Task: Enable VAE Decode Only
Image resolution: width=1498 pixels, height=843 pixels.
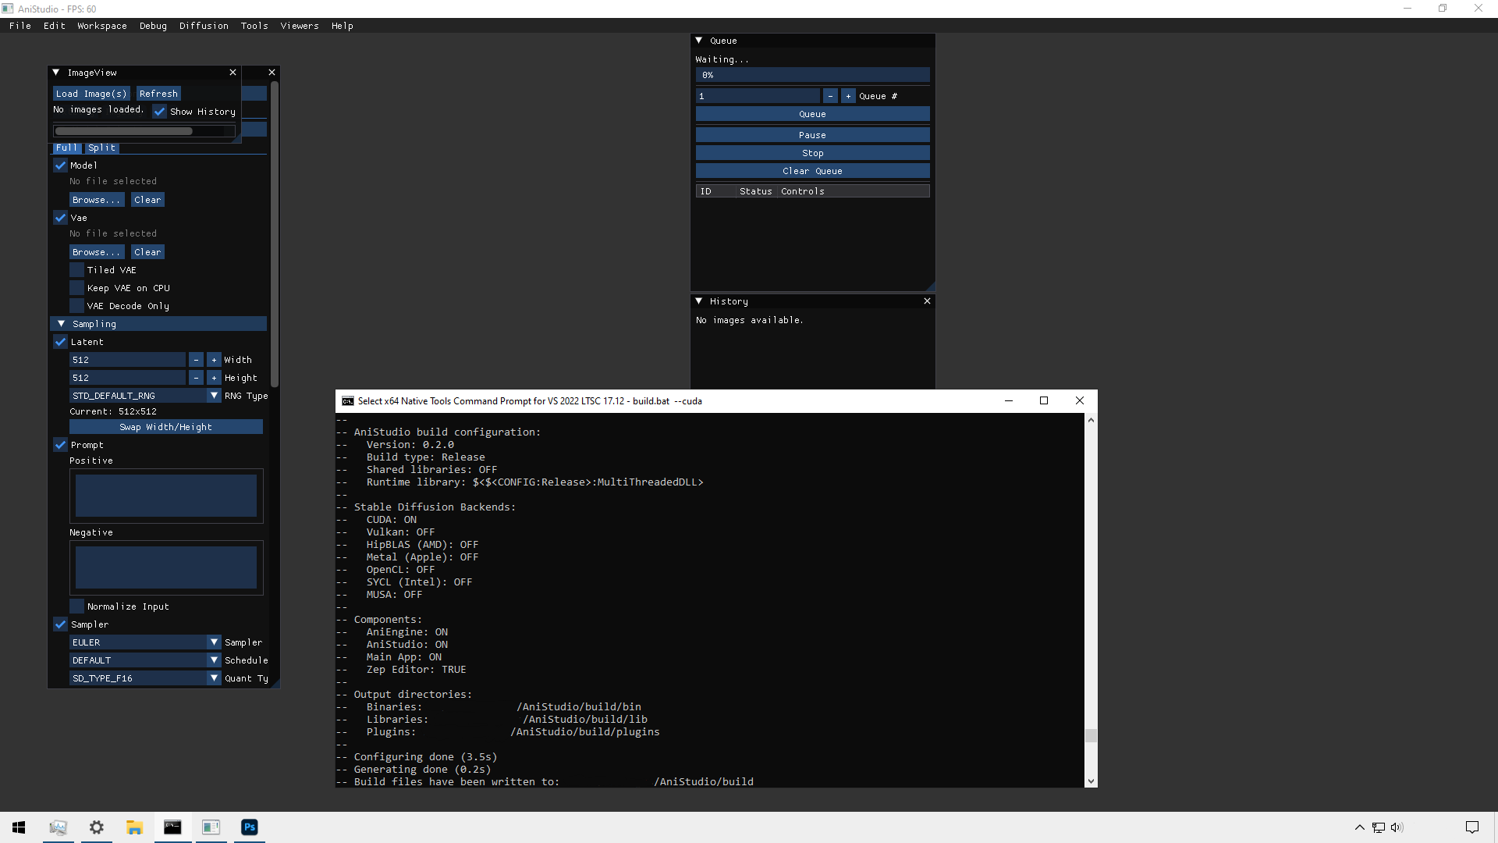Action: [x=76, y=306]
